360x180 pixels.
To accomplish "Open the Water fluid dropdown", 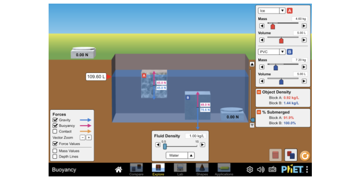I will coord(180,155).
